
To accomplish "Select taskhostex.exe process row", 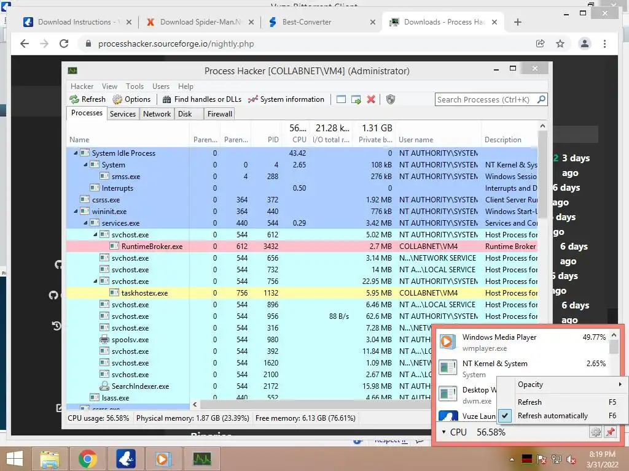I will [x=302, y=293].
